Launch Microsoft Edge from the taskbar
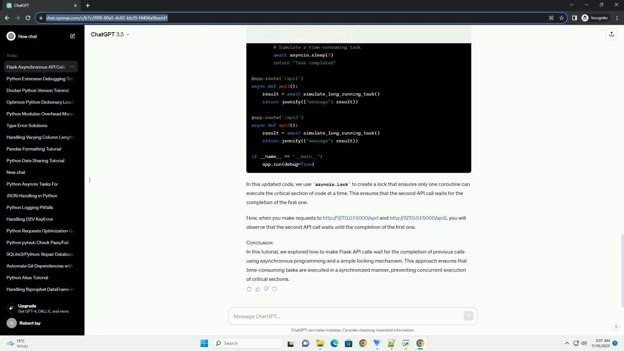 point(334,343)
